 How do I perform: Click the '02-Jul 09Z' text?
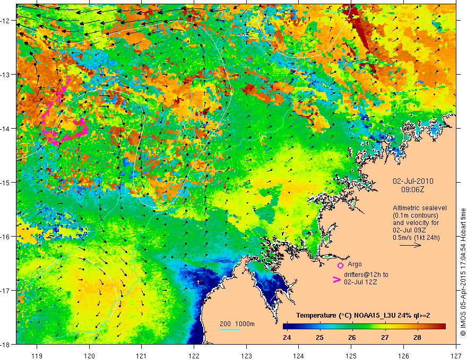click(x=409, y=230)
